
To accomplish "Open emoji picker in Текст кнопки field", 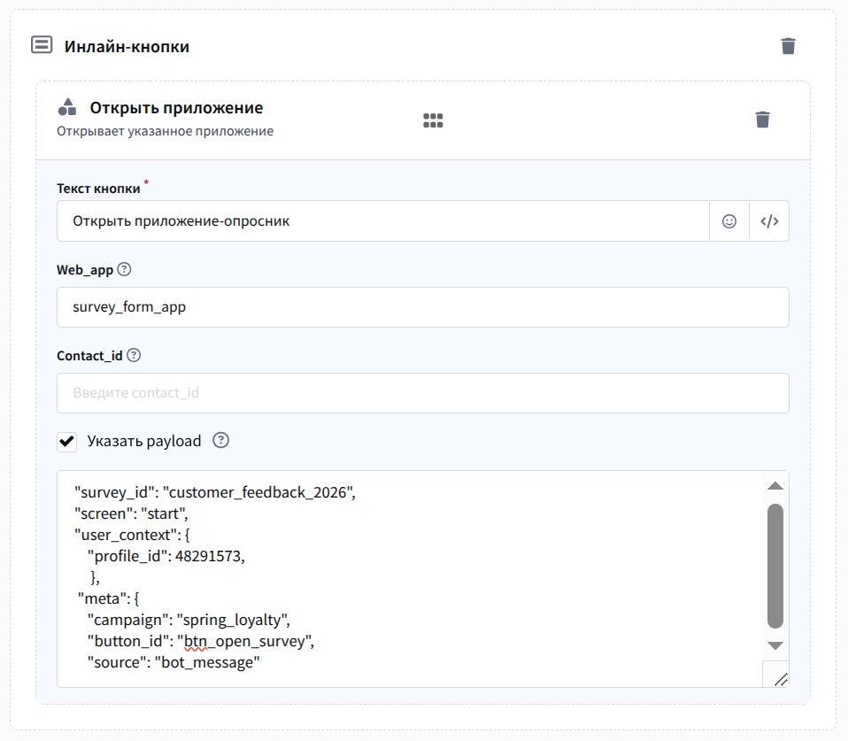I will pos(729,221).
